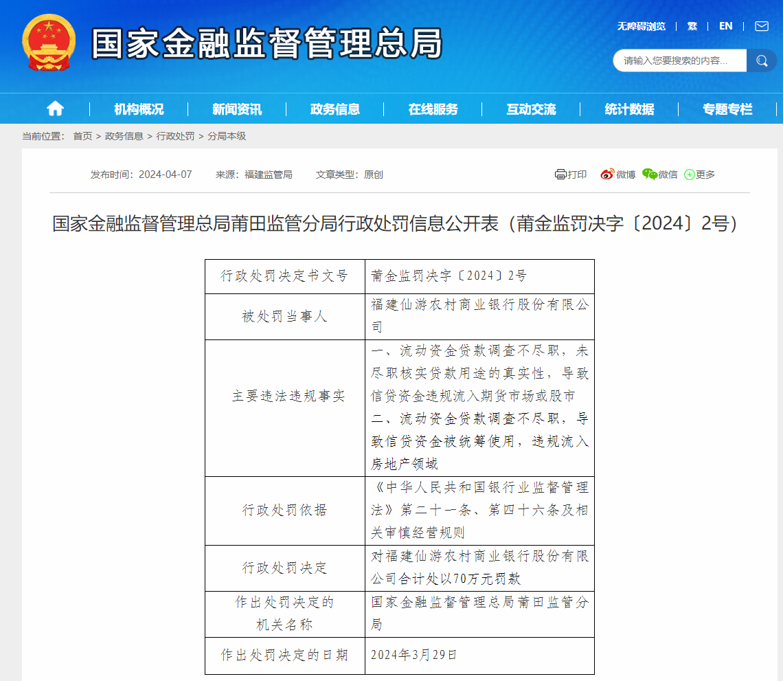Open the 政务信息 menu
The image size is (783, 681).
tap(336, 109)
